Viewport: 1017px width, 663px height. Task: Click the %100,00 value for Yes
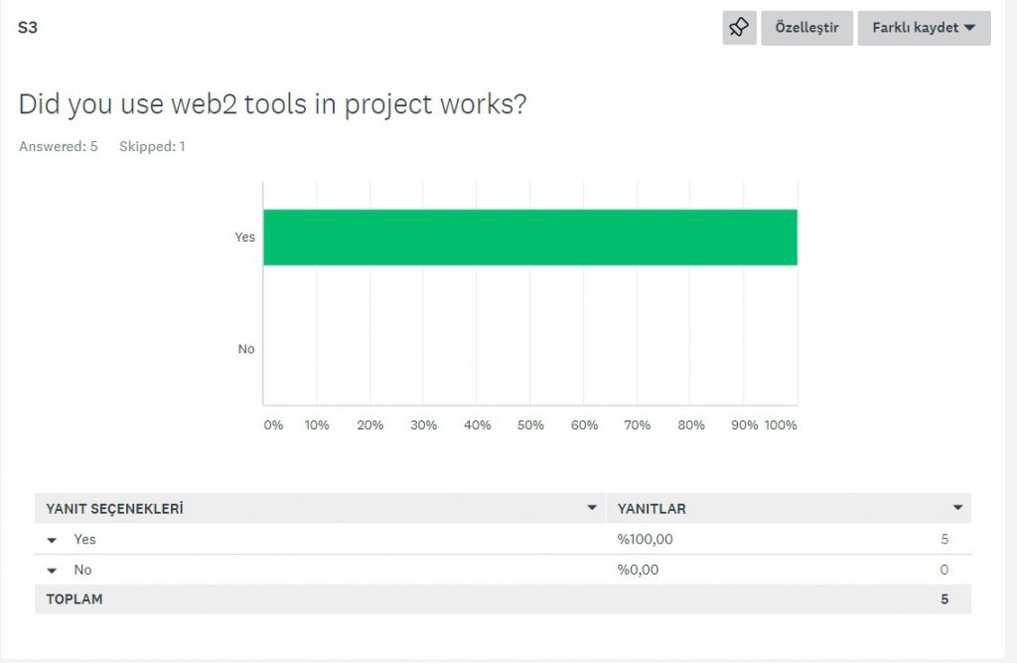pos(646,540)
